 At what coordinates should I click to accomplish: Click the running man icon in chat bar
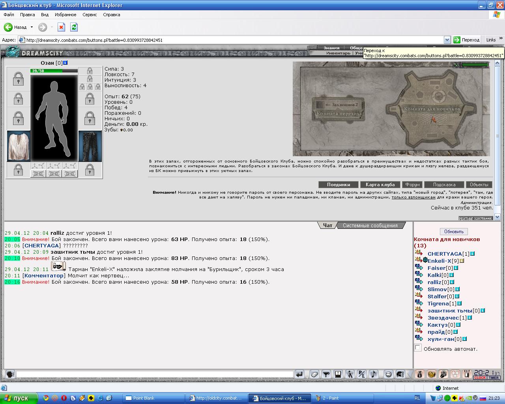[350, 374]
